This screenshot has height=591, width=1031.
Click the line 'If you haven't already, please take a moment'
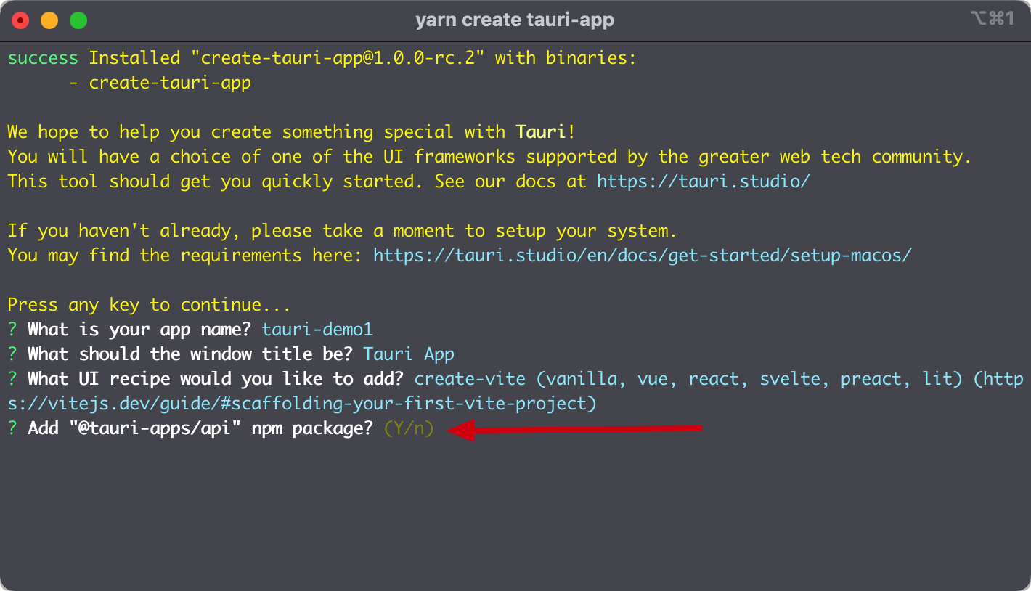click(343, 231)
